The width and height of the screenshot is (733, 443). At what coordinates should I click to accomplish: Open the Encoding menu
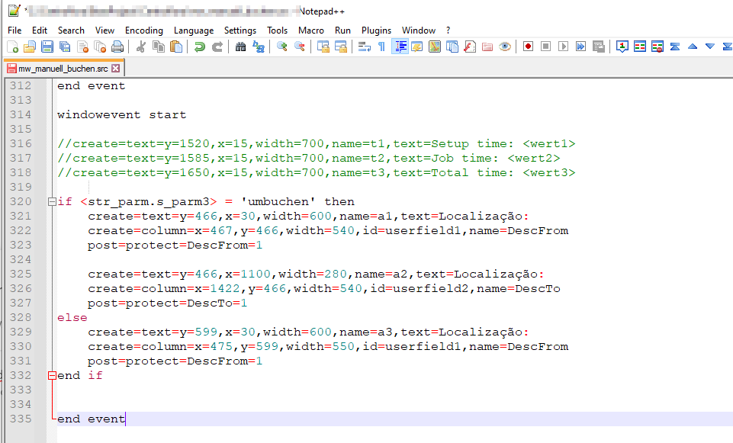tap(144, 30)
